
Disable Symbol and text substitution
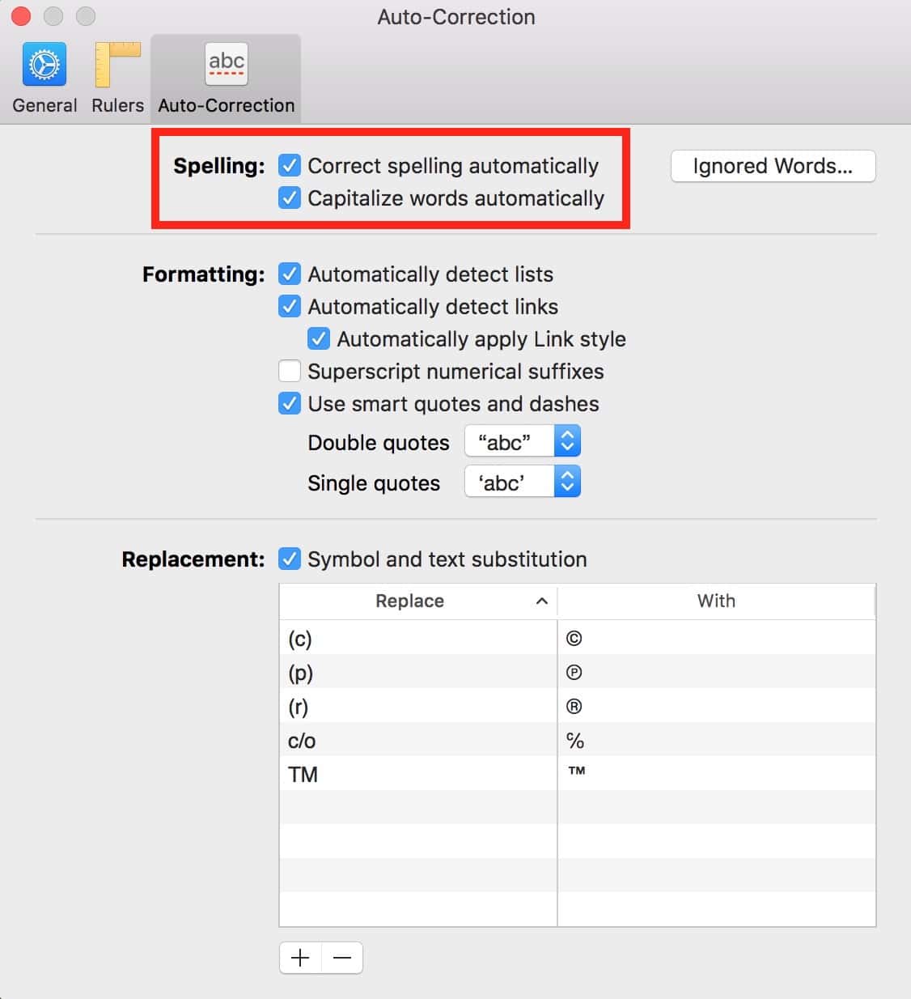coord(290,559)
